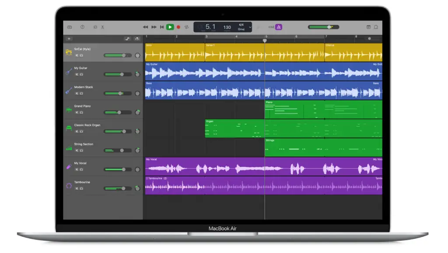
Task: Expand the LCD display mode dropdown arrow
Action: 250,27
